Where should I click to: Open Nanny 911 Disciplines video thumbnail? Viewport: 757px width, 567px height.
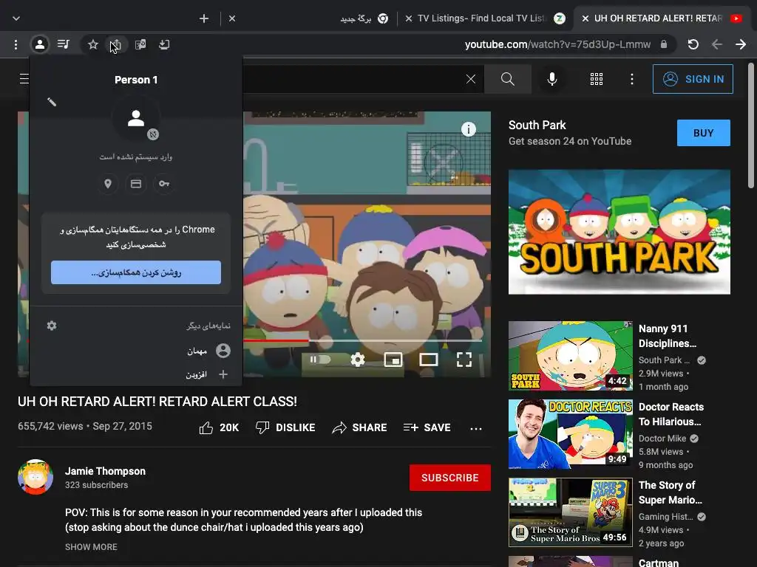click(x=570, y=356)
